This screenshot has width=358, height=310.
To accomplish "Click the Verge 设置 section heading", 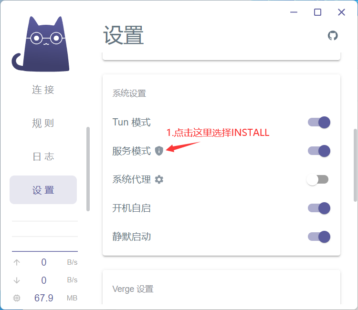I will [133, 289].
